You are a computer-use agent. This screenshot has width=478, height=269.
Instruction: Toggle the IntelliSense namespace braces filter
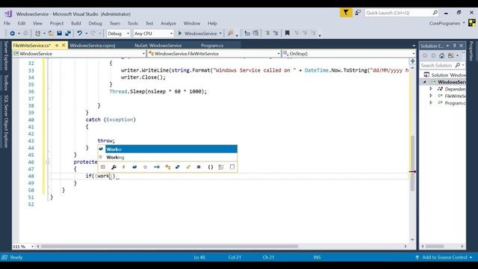[x=211, y=167]
